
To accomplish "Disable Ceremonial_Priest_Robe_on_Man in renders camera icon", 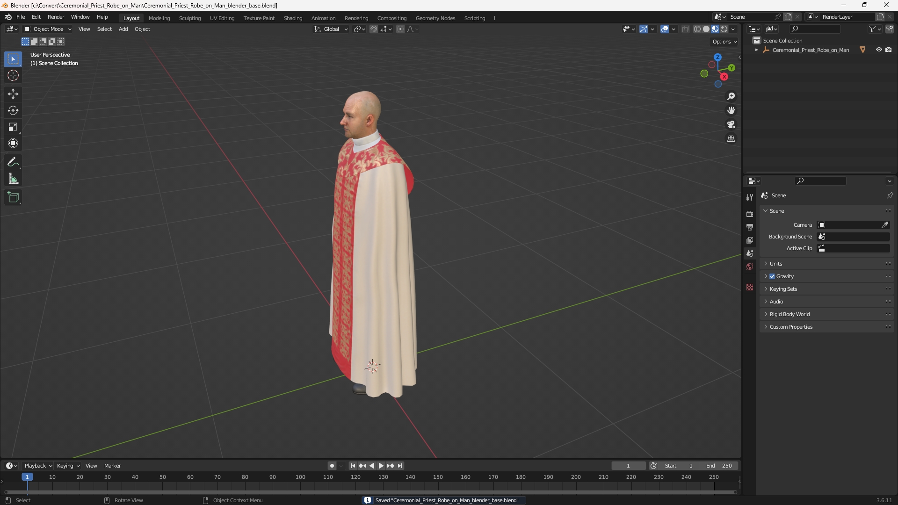I will click(889, 50).
